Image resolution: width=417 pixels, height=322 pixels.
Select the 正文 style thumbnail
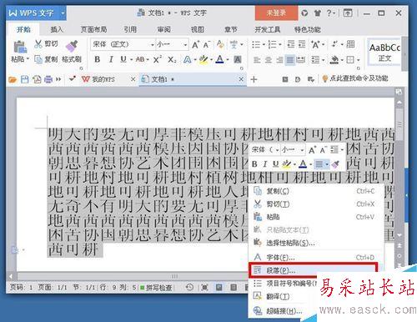point(384,53)
